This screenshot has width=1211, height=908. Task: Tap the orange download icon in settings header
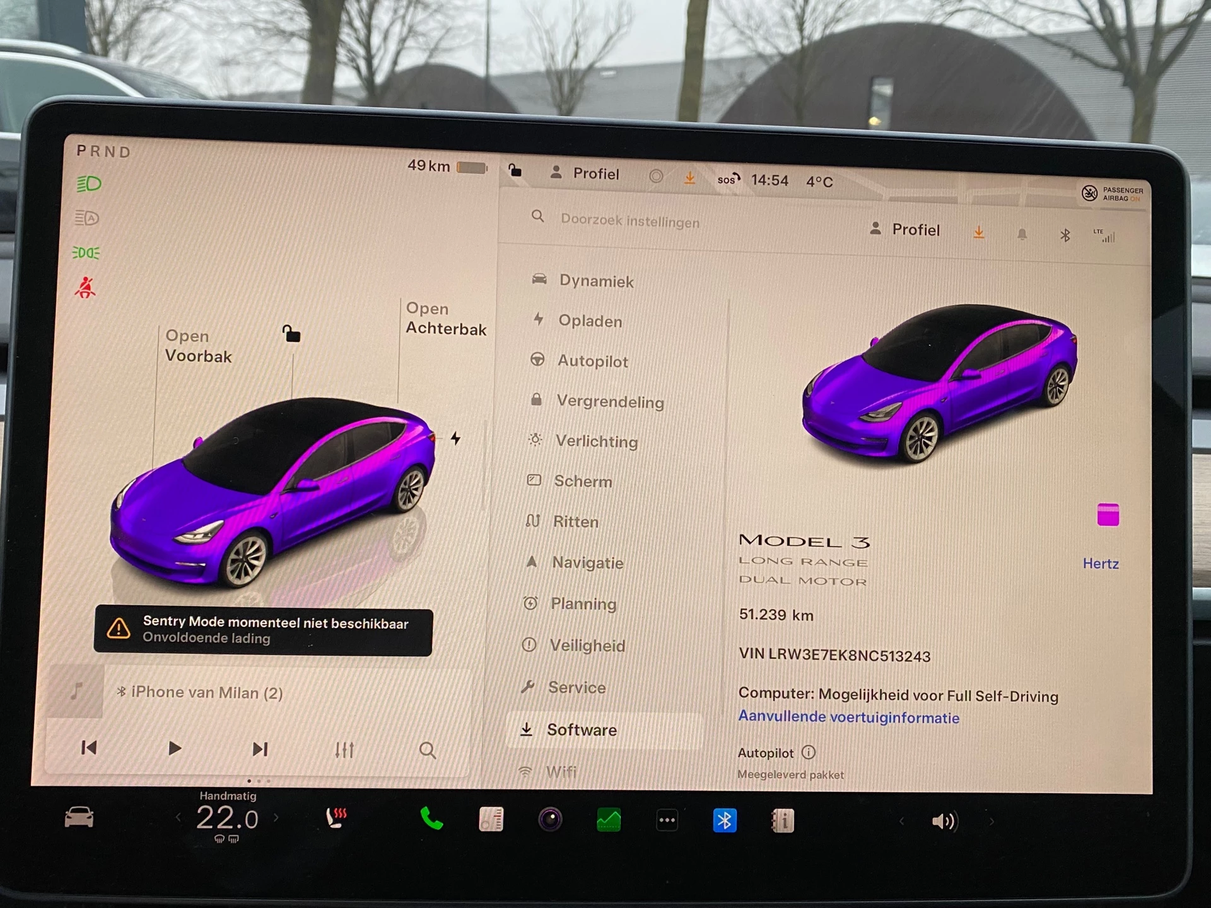(x=978, y=233)
